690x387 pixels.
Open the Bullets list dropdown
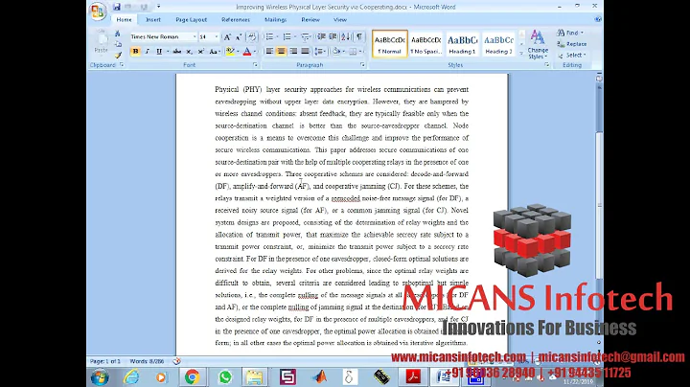[277, 37]
